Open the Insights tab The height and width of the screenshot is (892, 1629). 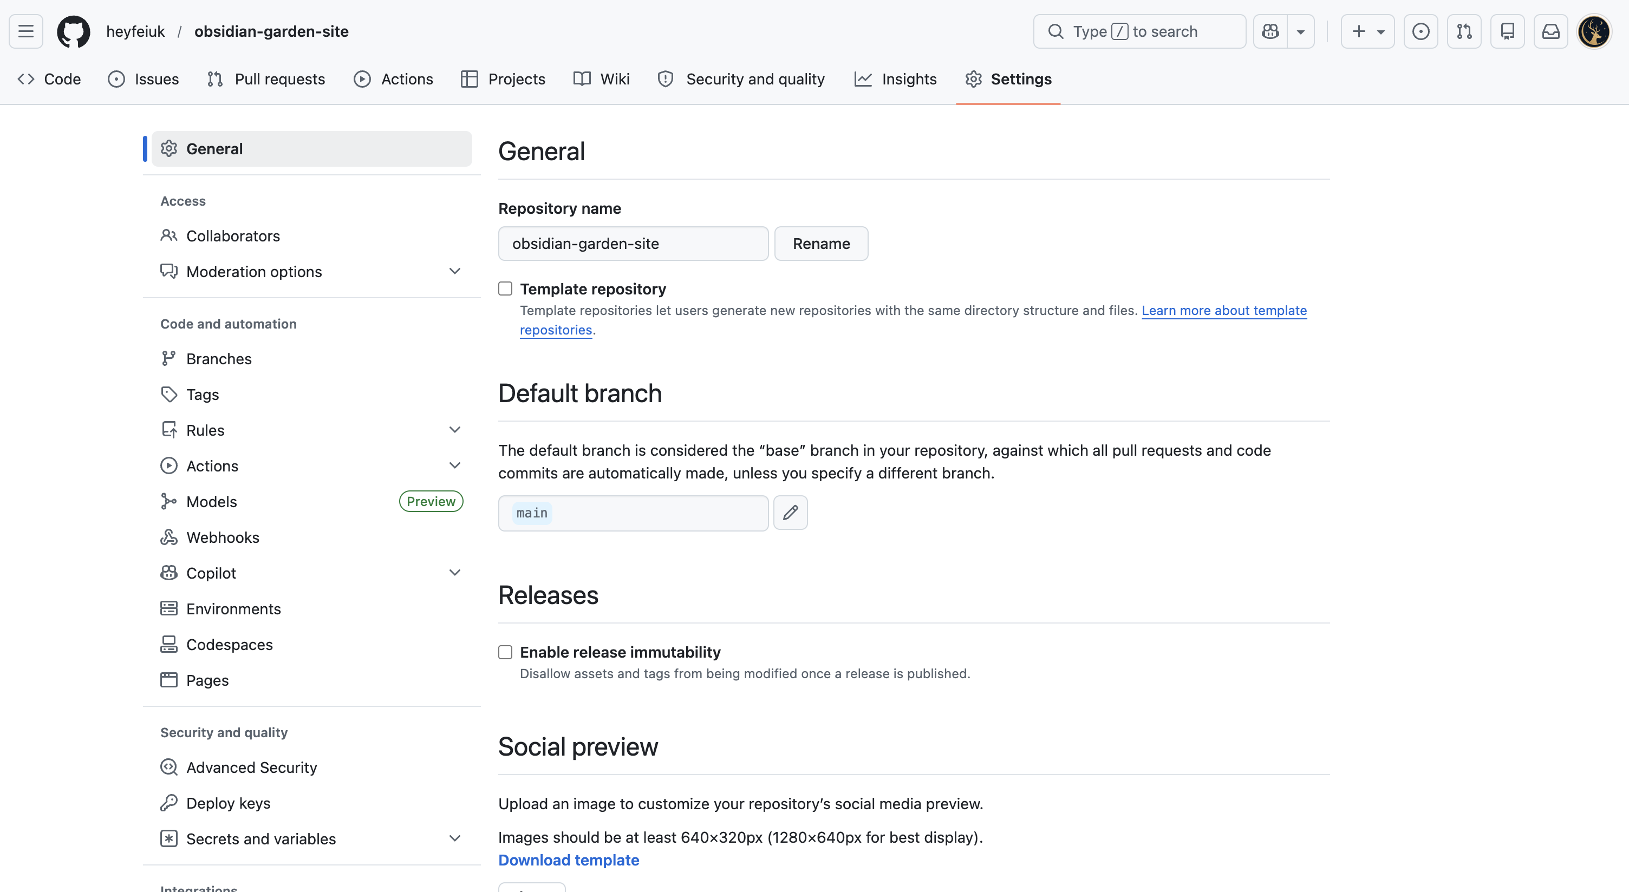pos(895,79)
